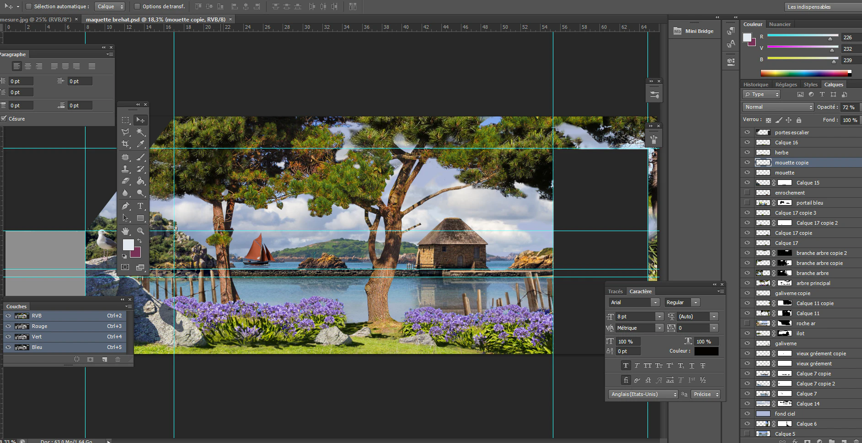Show the enrochement layer
862x443 pixels.
pyautogui.click(x=747, y=193)
